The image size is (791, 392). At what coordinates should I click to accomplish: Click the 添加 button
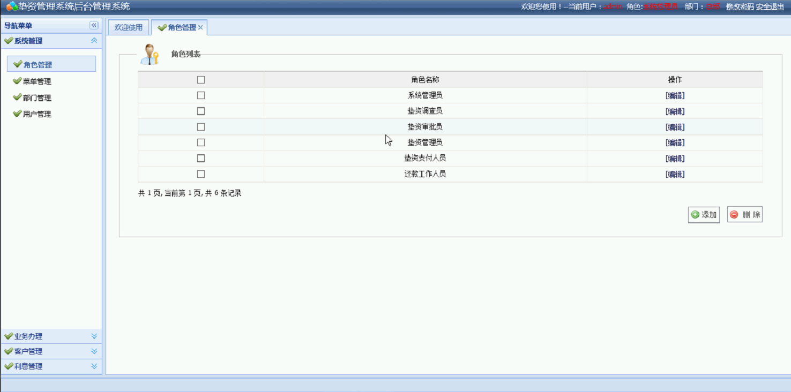point(704,215)
